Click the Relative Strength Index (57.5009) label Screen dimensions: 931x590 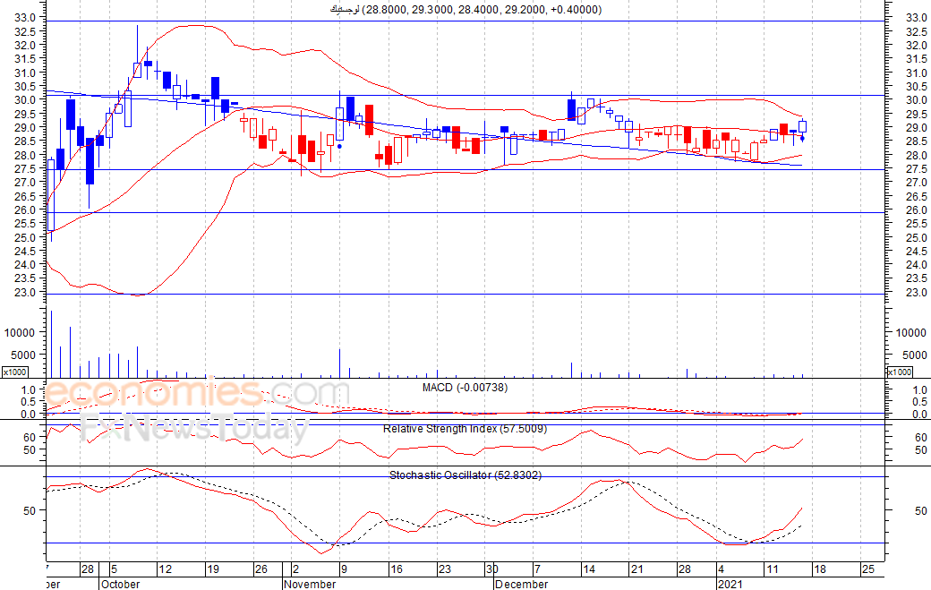[465, 429]
